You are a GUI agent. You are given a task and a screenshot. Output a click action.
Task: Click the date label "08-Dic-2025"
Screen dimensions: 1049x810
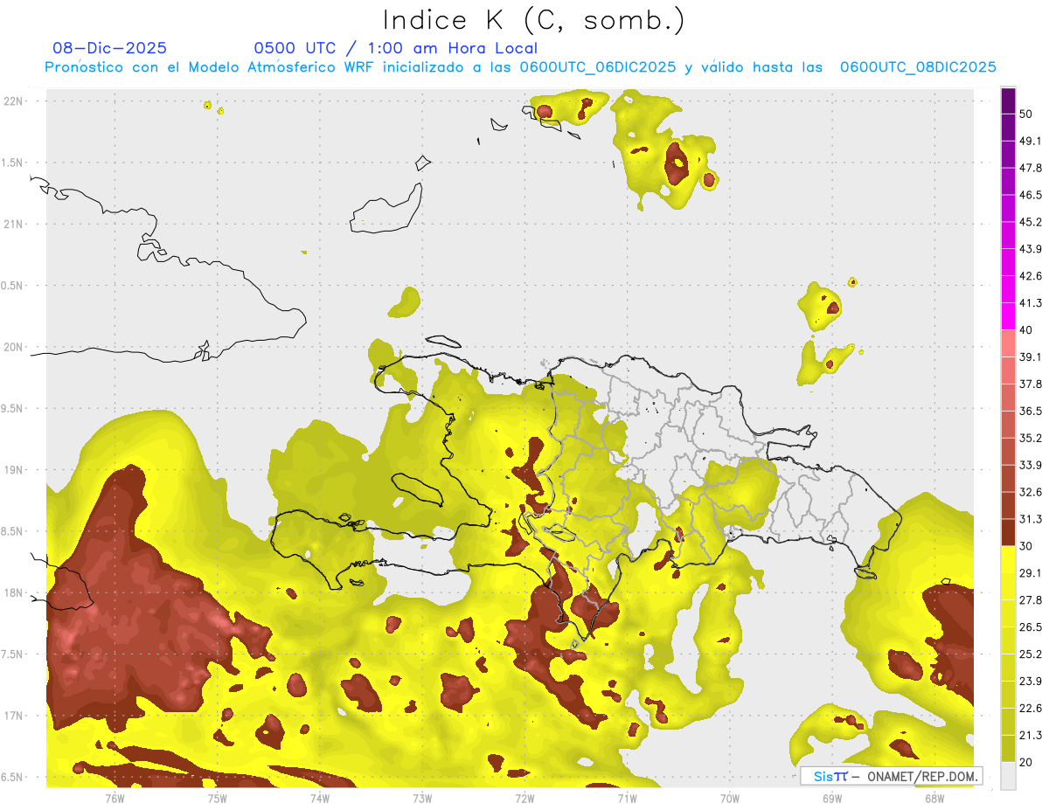point(110,48)
